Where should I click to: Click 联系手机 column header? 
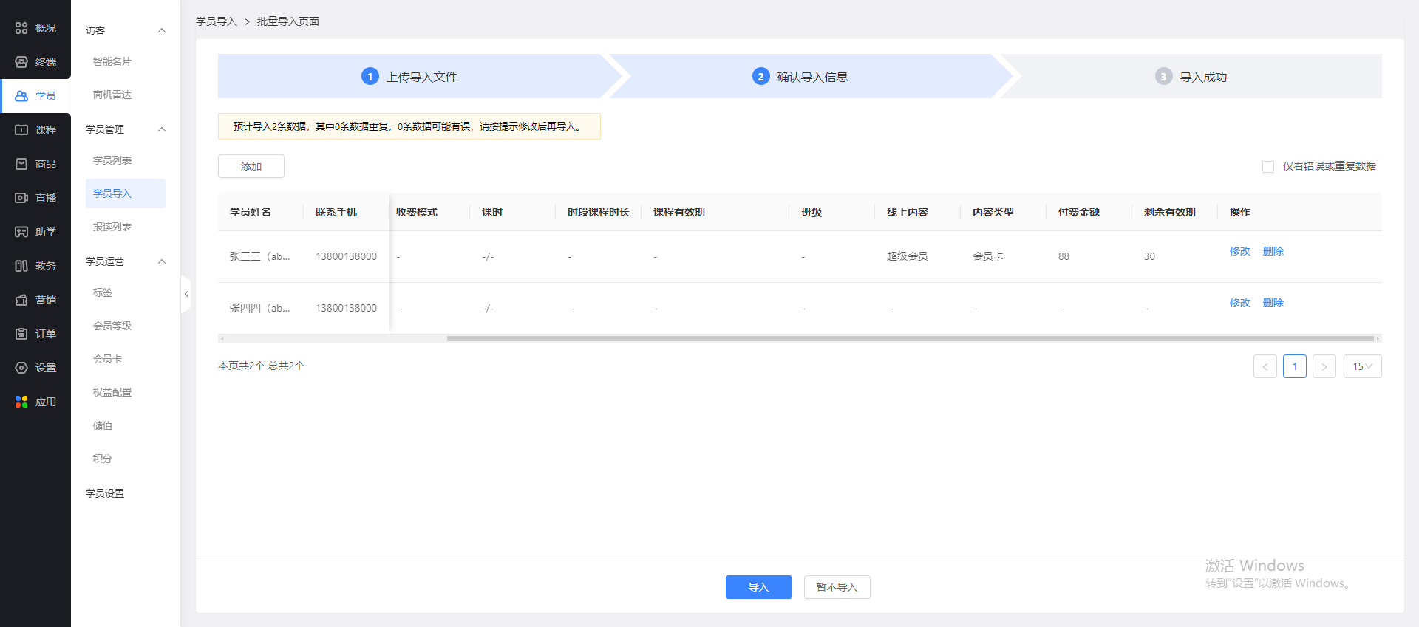click(x=336, y=212)
